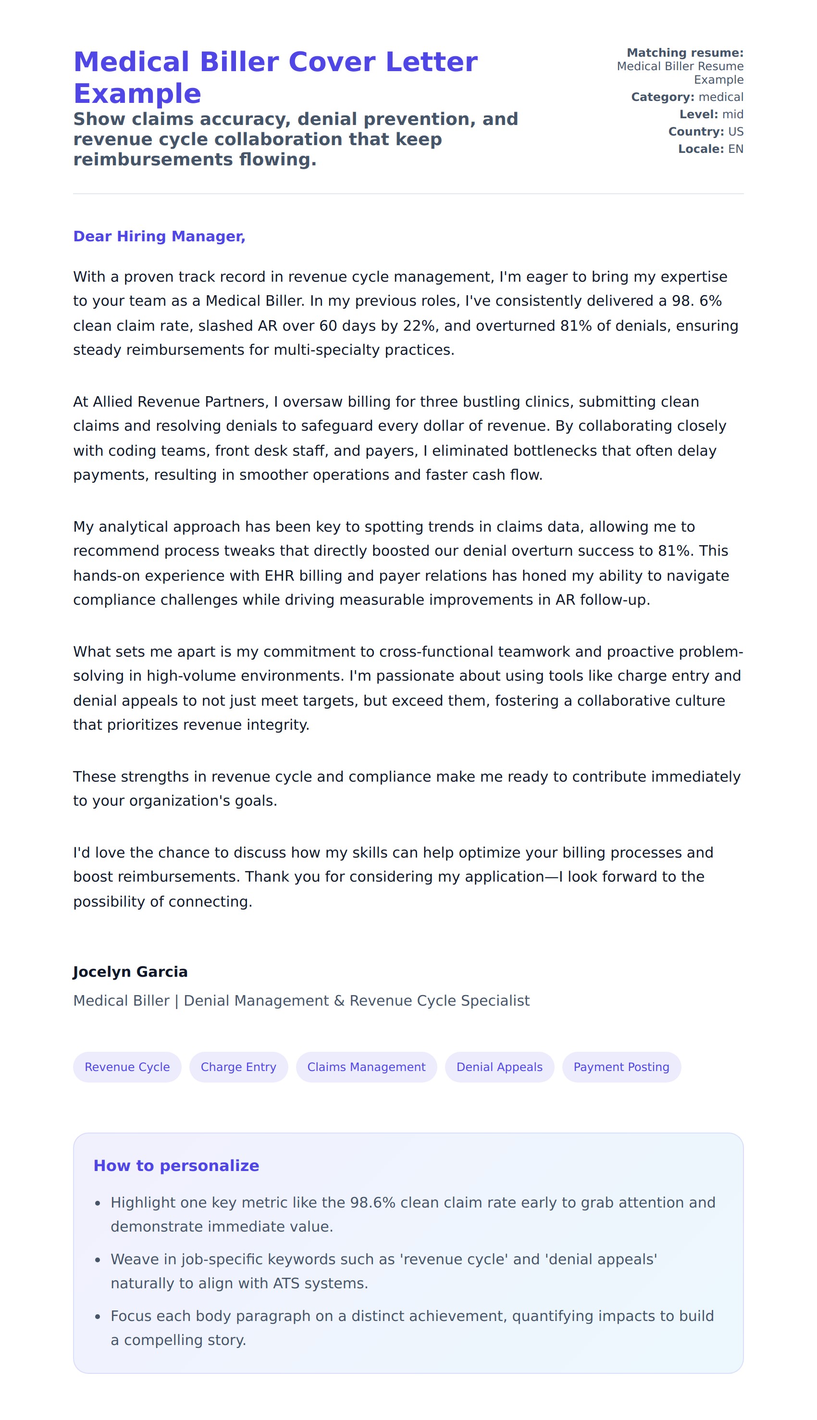Click the signature line under Jocelyn Garcia

click(x=301, y=1000)
